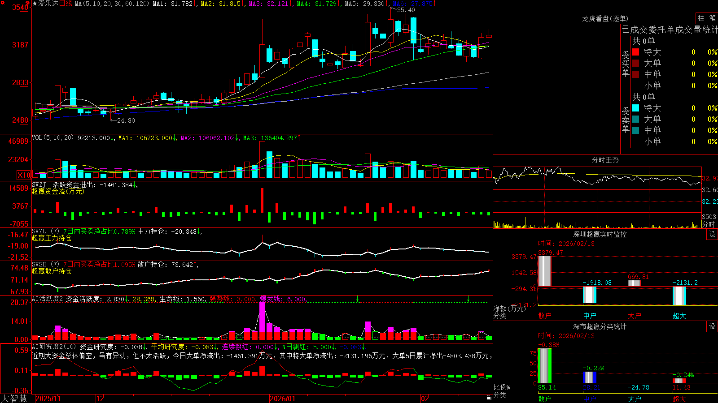Click the X10 volume scale marker
The image size is (718, 403).
click(x=24, y=175)
